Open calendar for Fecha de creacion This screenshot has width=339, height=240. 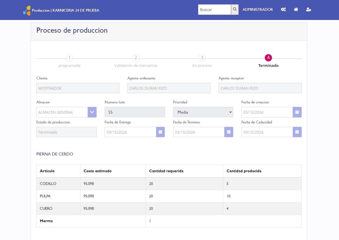[x=297, y=112]
